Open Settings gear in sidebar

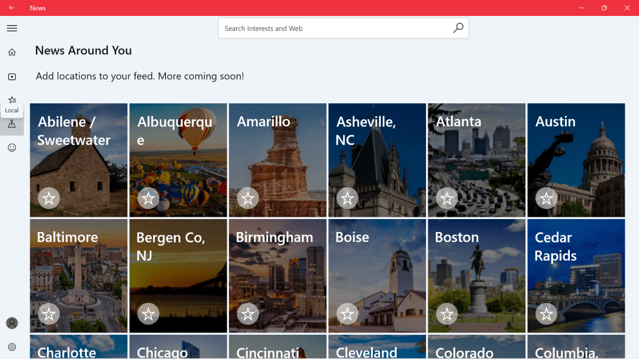12,347
